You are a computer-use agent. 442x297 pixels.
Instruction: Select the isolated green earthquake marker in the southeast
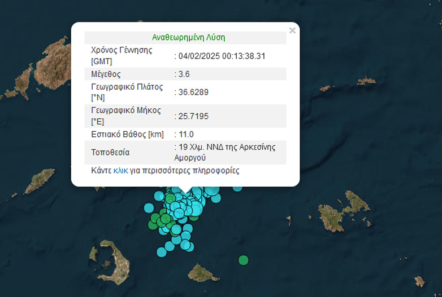pos(243,260)
